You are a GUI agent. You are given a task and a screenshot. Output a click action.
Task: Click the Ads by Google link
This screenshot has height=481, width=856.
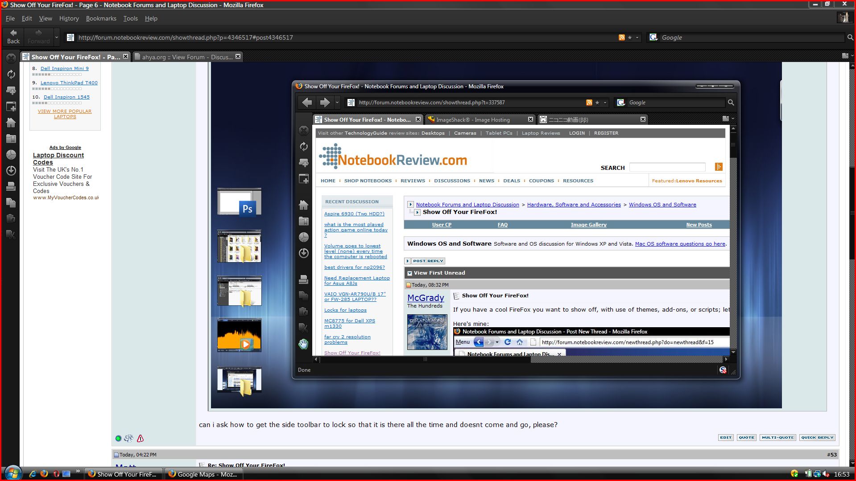pos(65,148)
